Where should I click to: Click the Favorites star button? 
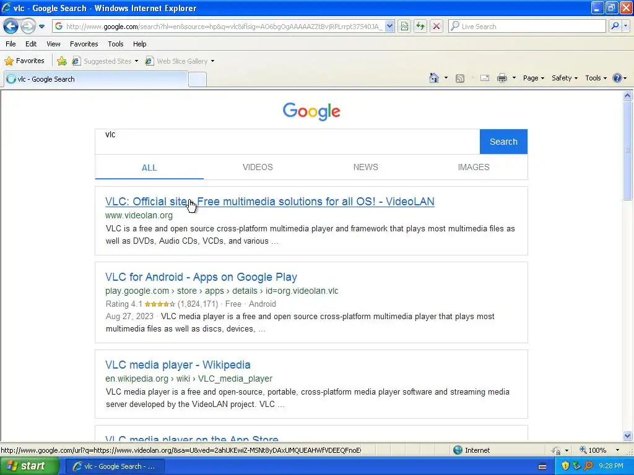pyautogui.click(x=24, y=61)
